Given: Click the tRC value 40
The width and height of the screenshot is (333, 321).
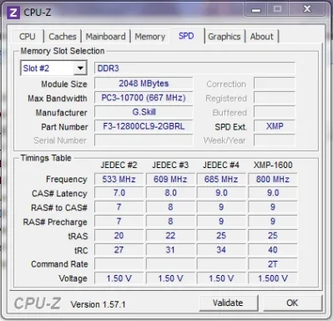Looking at the screenshot, I should coord(273,250).
